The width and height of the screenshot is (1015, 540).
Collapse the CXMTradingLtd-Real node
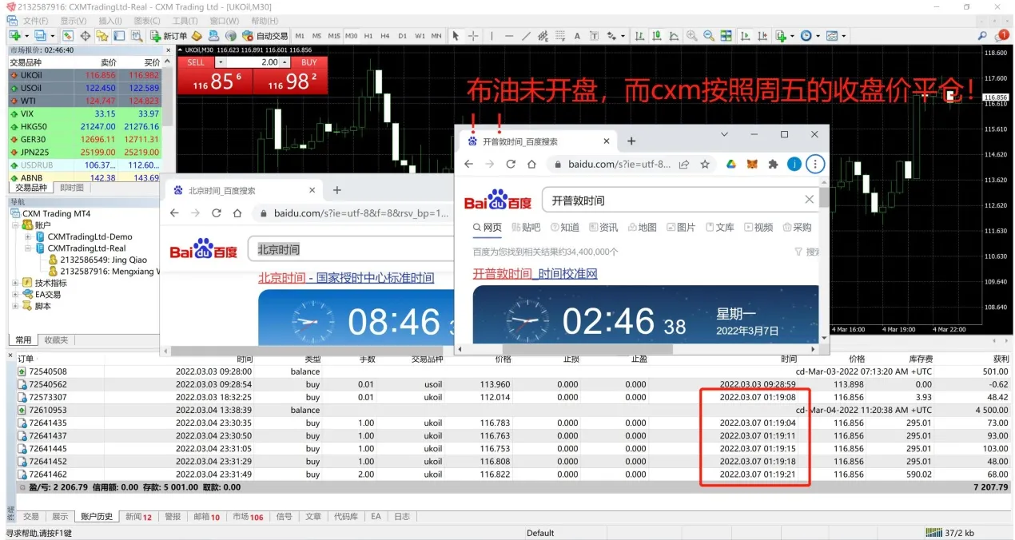coord(28,248)
